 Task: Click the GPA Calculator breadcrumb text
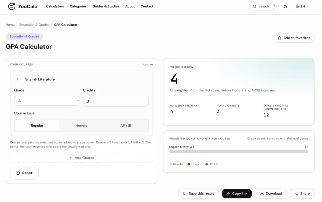(66, 25)
